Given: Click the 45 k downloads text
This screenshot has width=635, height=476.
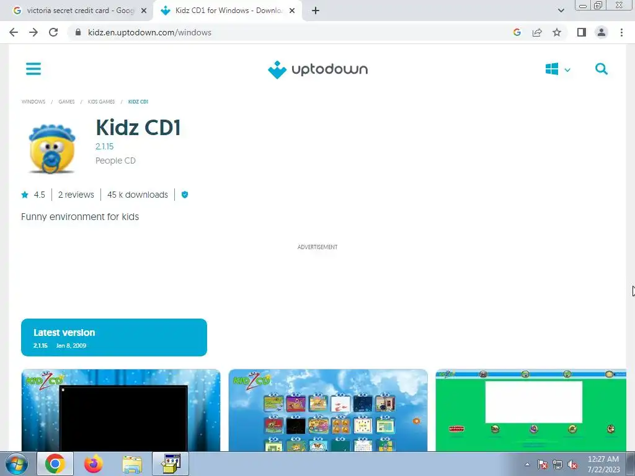Looking at the screenshot, I should pyautogui.click(x=137, y=195).
